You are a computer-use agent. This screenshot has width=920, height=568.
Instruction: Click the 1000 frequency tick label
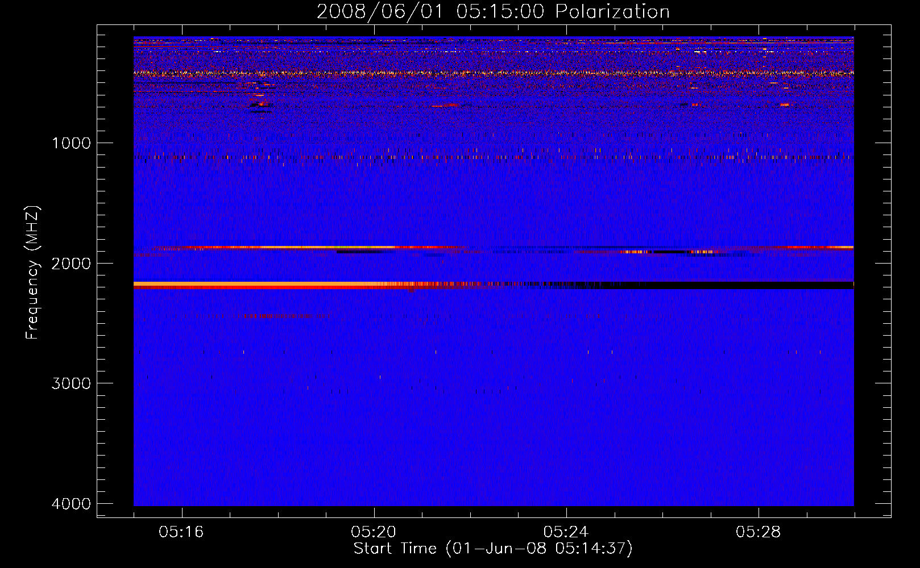[x=71, y=143]
